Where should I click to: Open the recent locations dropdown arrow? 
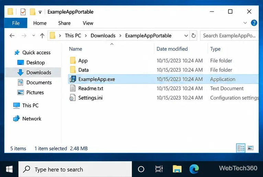point(34,36)
